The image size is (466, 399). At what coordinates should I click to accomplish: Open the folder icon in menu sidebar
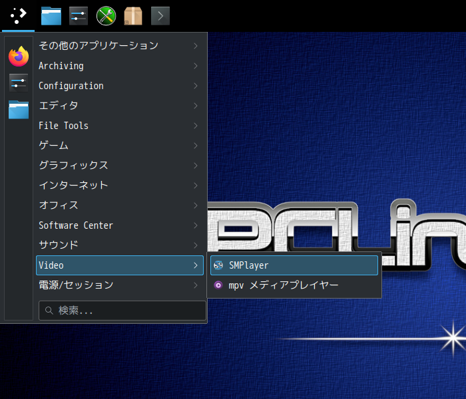pyautogui.click(x=19, y=110)
